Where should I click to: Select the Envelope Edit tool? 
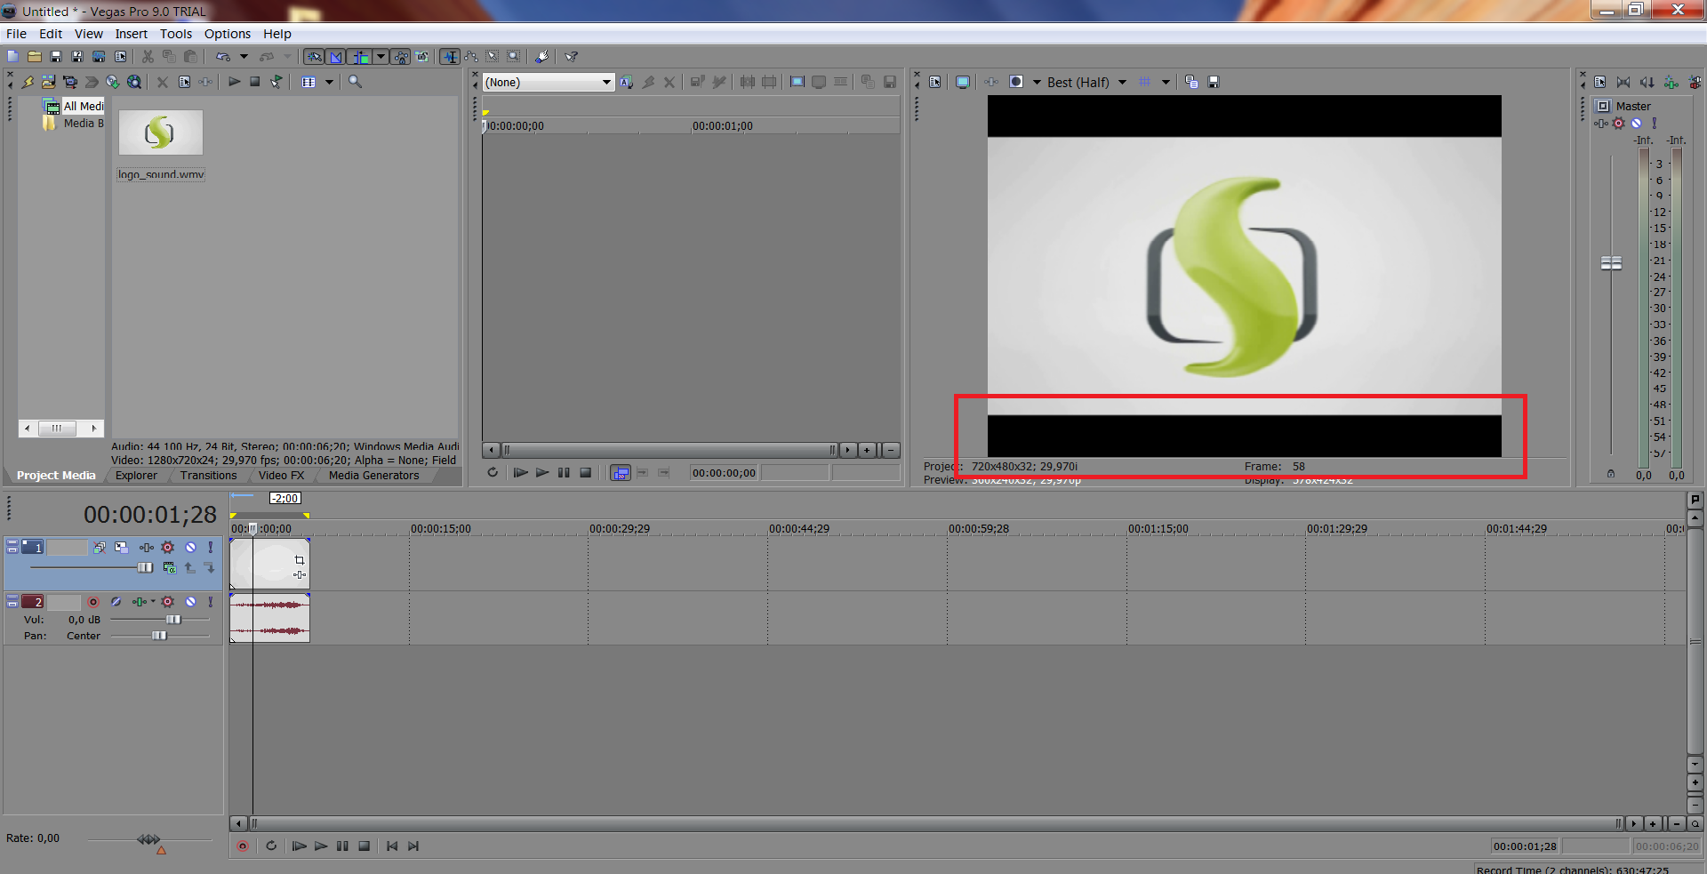471,57
